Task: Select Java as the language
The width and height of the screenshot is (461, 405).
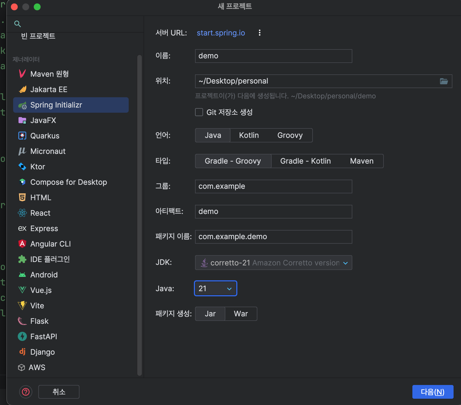Action: pos(213,135)
